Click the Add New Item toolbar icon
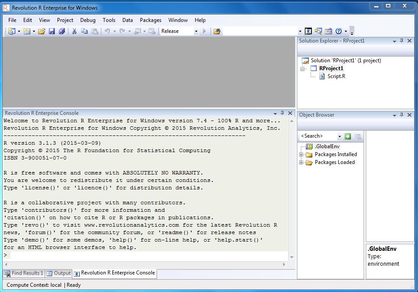Screen dimensions: 418x292 pos(27,31)
